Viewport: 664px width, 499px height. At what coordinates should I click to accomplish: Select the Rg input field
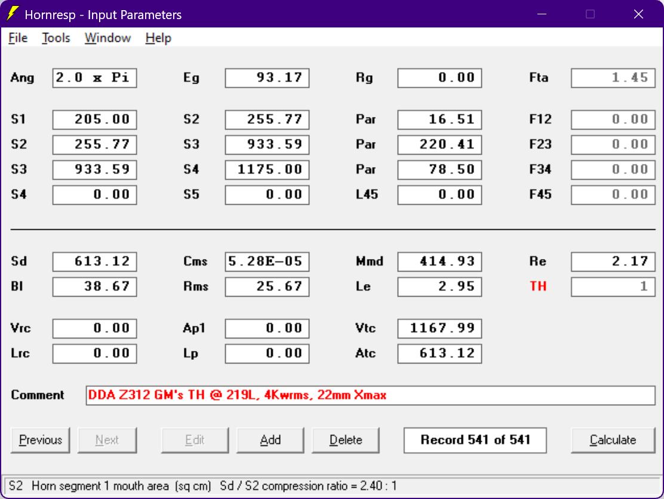coord(439,78)
